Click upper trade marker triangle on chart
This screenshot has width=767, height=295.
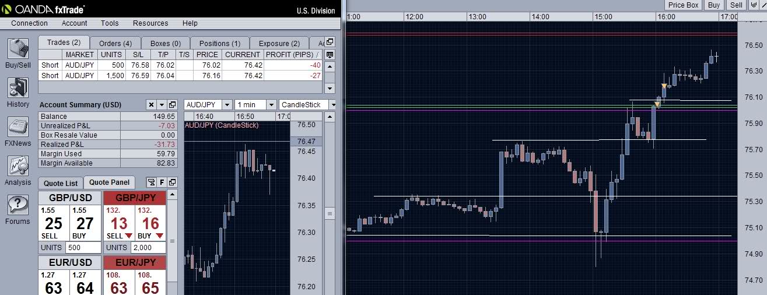tap(664, 86)
